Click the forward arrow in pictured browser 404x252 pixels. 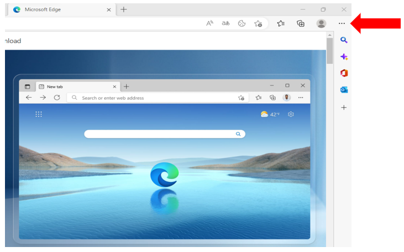[43, 98]
